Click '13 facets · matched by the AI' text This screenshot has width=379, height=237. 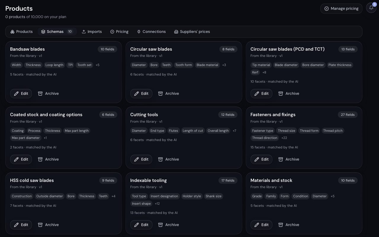tap(154, 213)
